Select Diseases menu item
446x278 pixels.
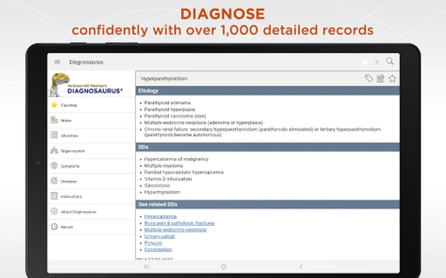point(91,181)
